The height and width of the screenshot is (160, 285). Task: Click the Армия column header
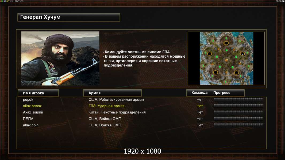click(112, 93)
